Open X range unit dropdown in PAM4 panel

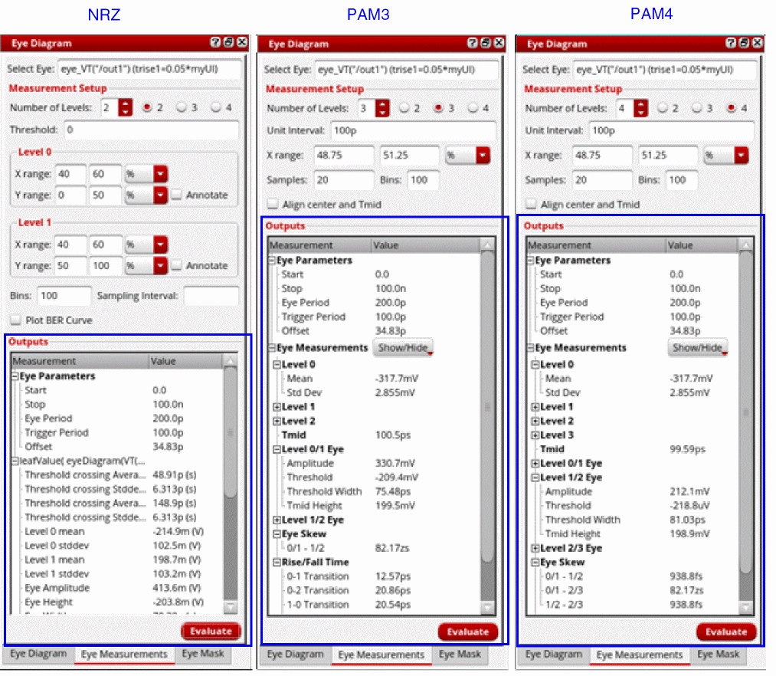tap(741, 155)
